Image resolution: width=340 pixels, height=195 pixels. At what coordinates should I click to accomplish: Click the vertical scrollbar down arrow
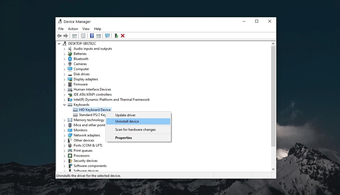(273, 169)
